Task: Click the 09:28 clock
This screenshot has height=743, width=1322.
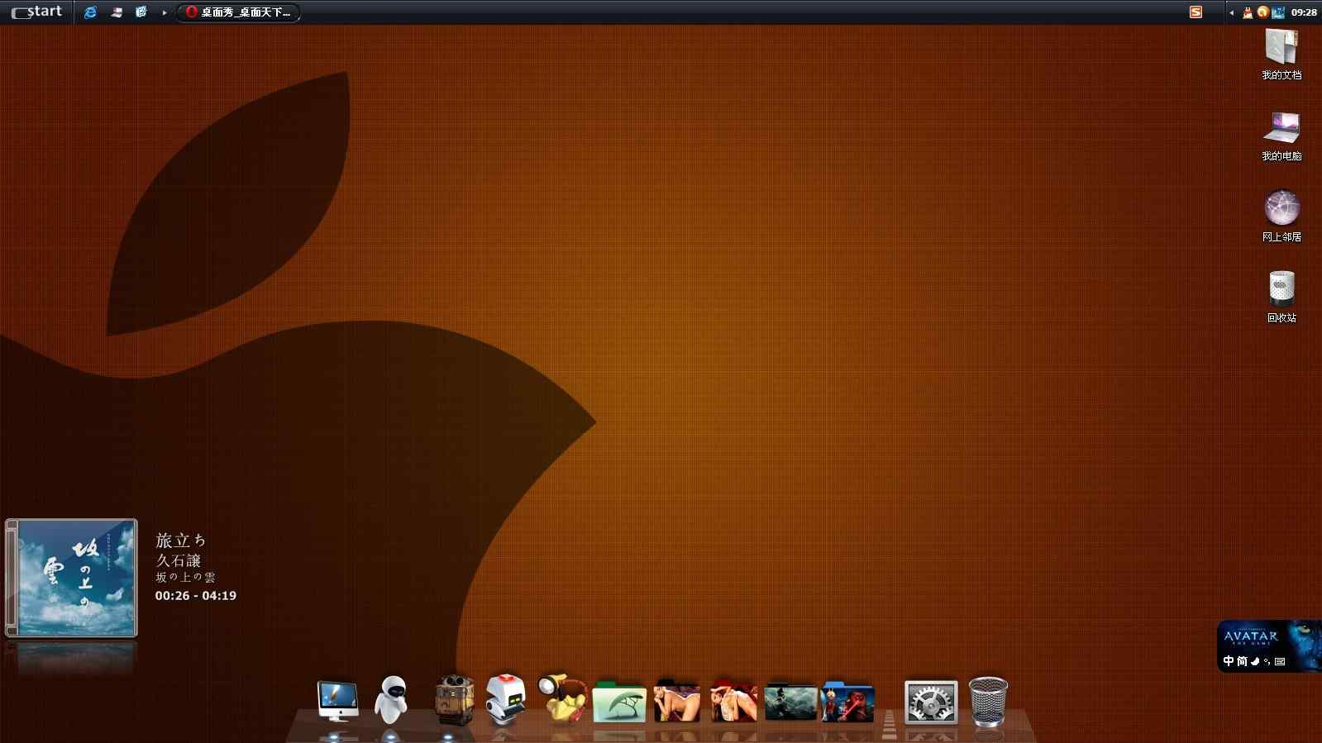Action: coord(1304,12)
